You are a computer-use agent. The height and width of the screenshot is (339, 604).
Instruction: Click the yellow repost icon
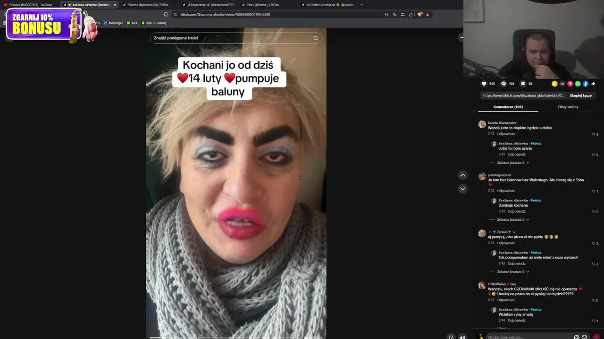(554, 84)
